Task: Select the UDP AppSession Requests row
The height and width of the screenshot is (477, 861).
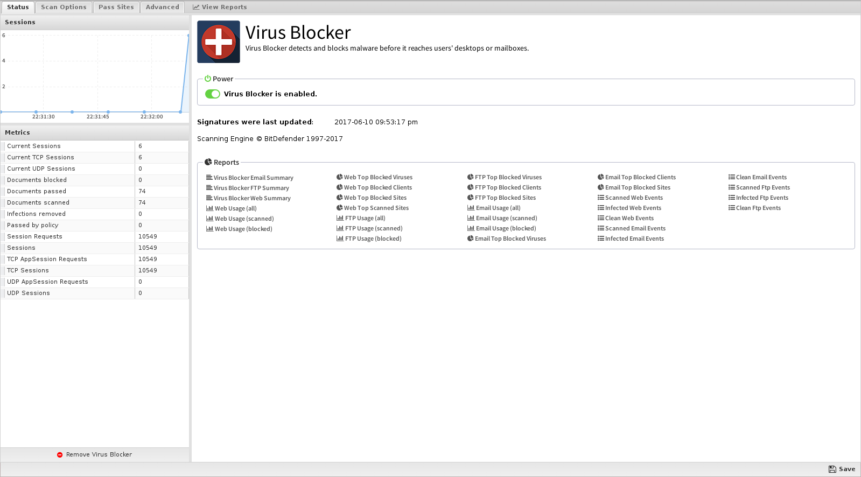Action: pyautogui.click(x=95, y=282)
